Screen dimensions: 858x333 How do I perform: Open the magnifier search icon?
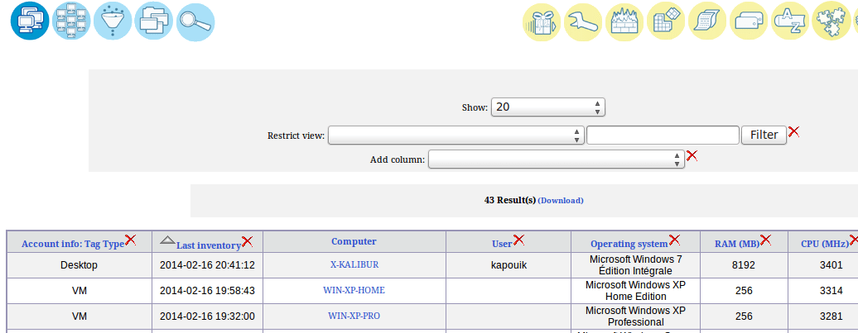pos(195,21)
